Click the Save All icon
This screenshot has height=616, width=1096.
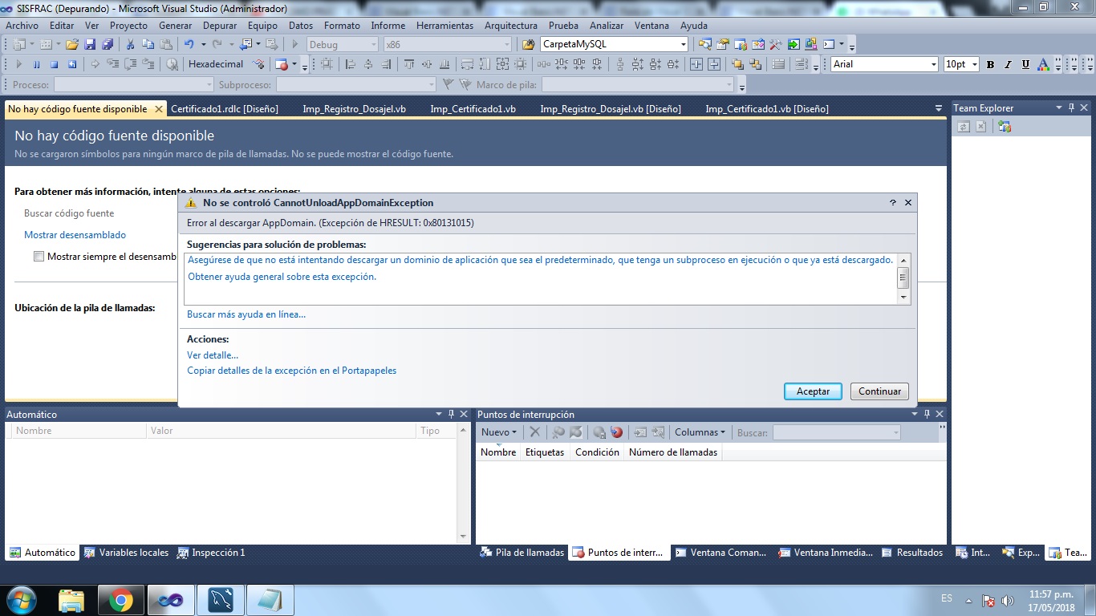108,45
